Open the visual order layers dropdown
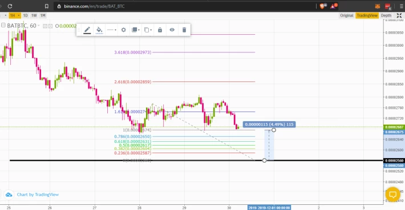The width and height of the screenshot is (405, 210). tap(136, 30)
